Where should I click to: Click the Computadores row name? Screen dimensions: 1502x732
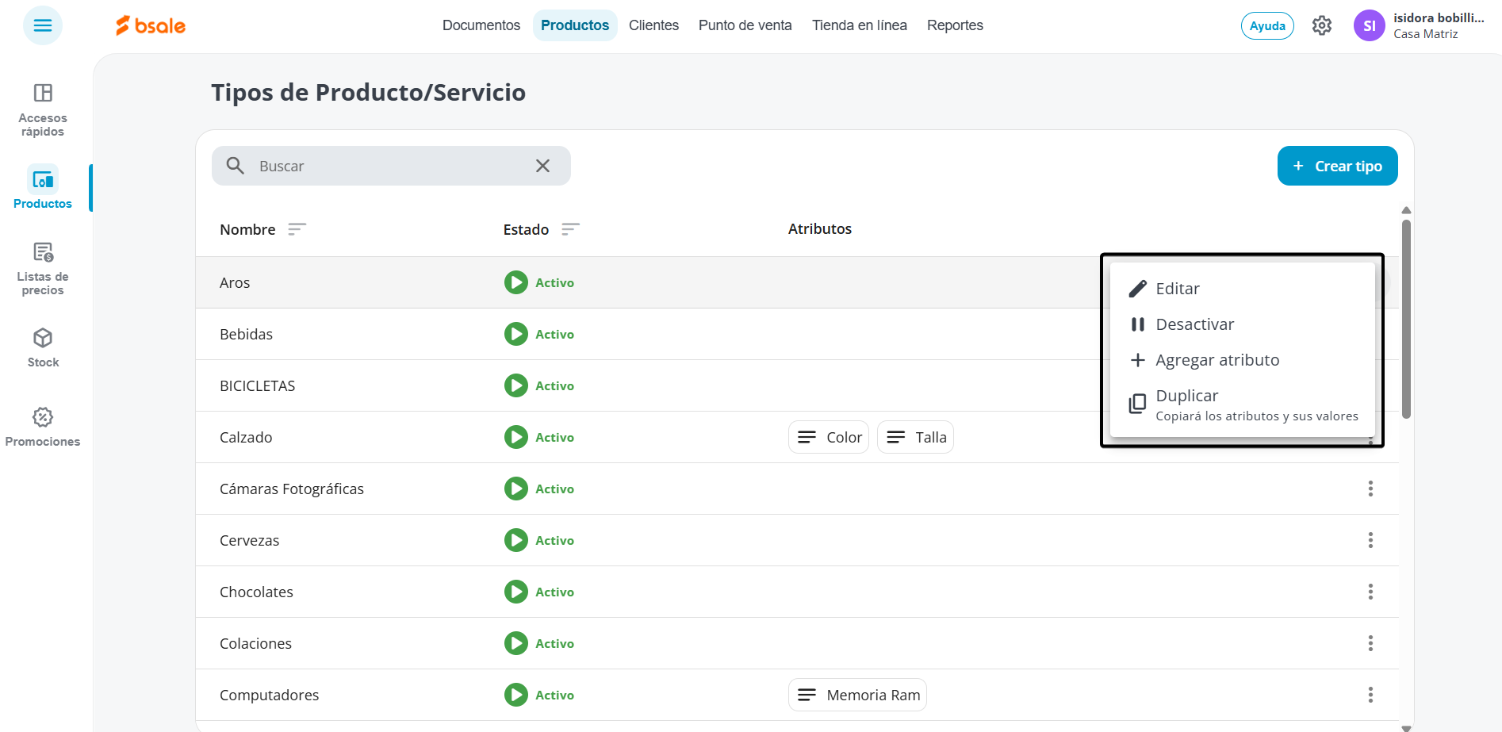[x=269, y=695]
